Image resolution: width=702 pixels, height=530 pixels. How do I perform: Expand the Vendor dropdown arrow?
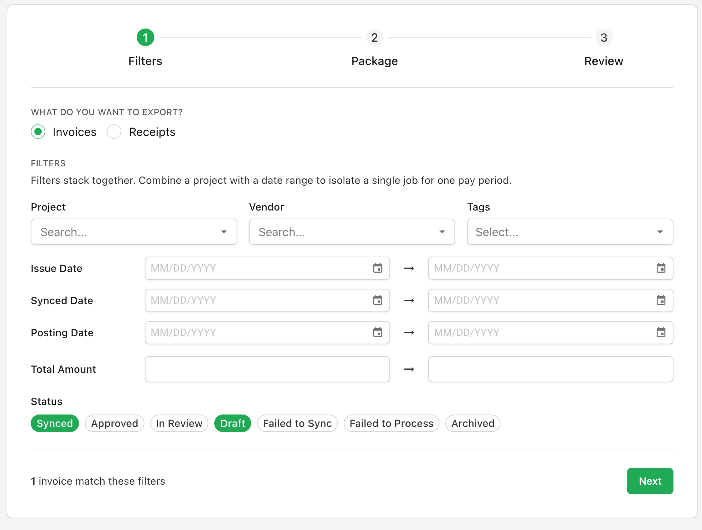click(x=442, y=232)
